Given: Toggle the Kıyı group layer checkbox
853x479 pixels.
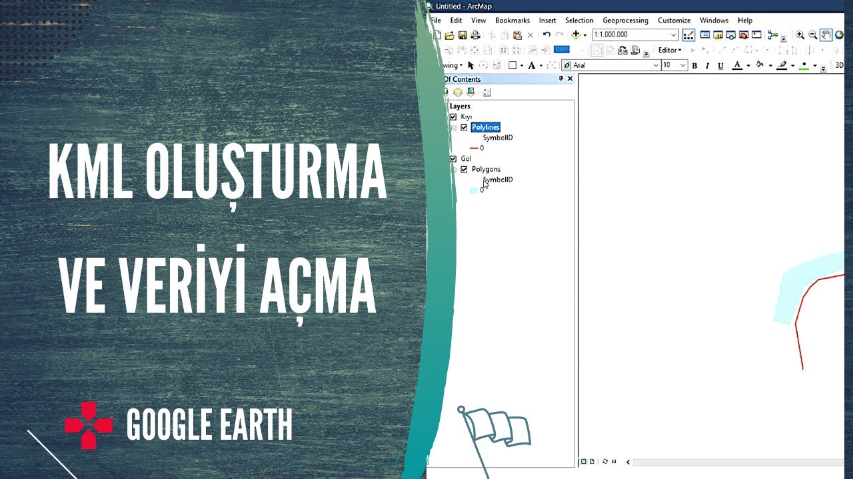Looking at the screenshot, I should (x=453, y=117).
